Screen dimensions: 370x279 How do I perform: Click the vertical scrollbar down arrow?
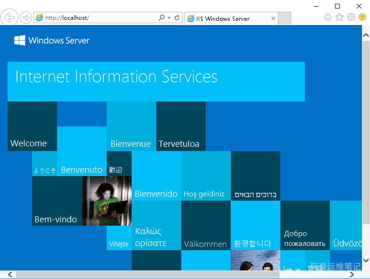[x=366, y=261]
